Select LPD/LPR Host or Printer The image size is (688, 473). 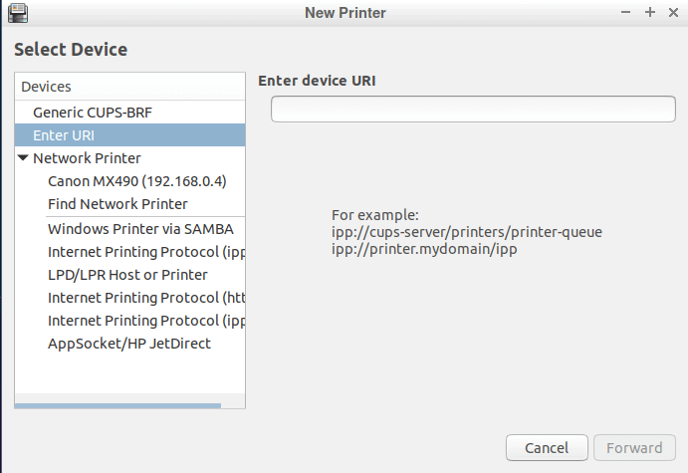point(127,275)
